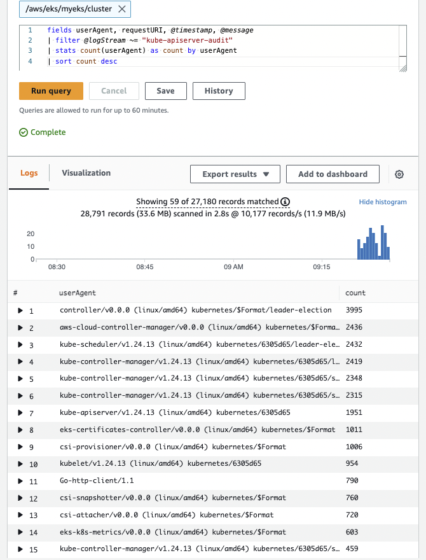Select count value 1951
The image size is (426, 560).
click(x=354, y=412)
